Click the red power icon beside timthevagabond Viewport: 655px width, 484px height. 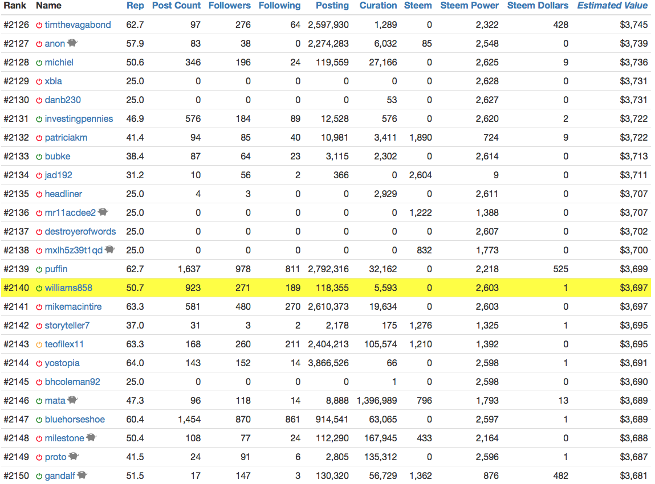coord(39,25)
